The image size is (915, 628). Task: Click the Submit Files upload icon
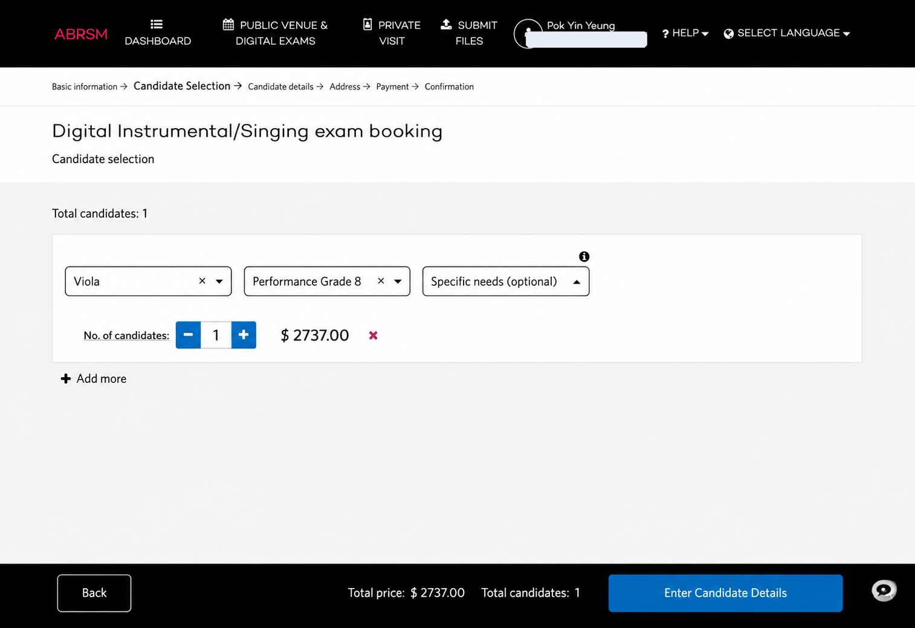[x=446, y=24]
